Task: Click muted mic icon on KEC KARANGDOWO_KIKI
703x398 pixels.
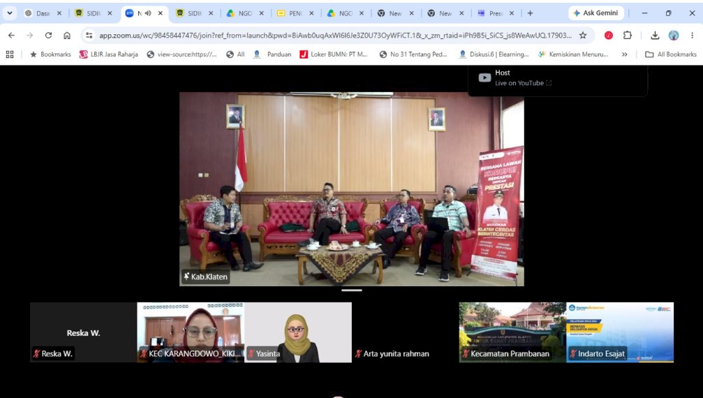Action: [x=144, y=353]
